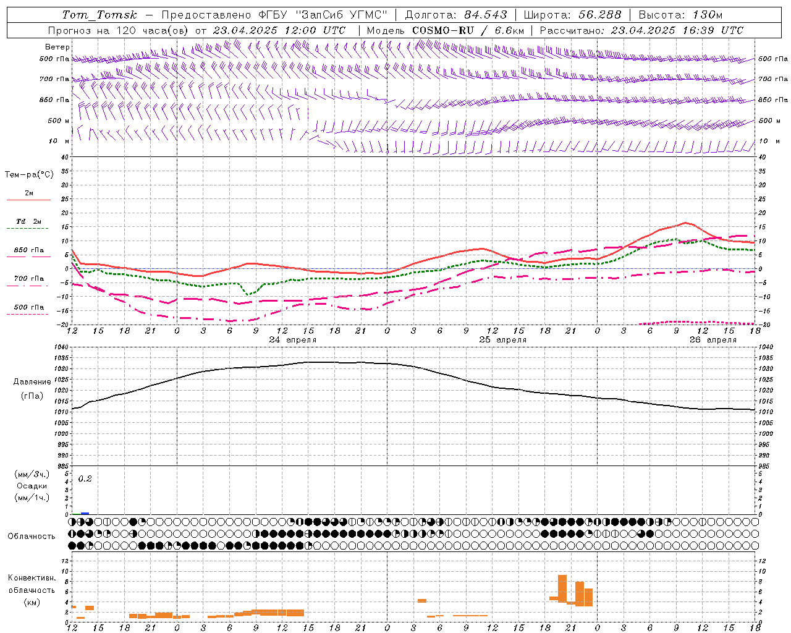Click the 25 апреля date label
The width and height of the screenshot is (791, 633).
[x=503, y=340]
